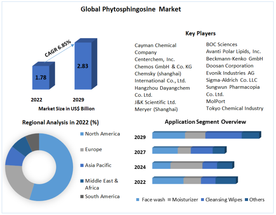Click the South America legend color square

(82, 196)
